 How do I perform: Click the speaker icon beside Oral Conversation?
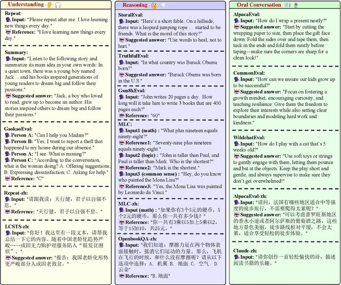[287, 5]
